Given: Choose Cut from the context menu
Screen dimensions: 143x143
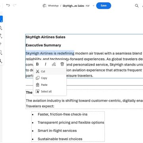Looking at the screenshot, I should 50,71.
